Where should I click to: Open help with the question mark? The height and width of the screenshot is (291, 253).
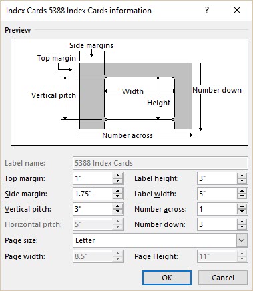pos(207,10)
